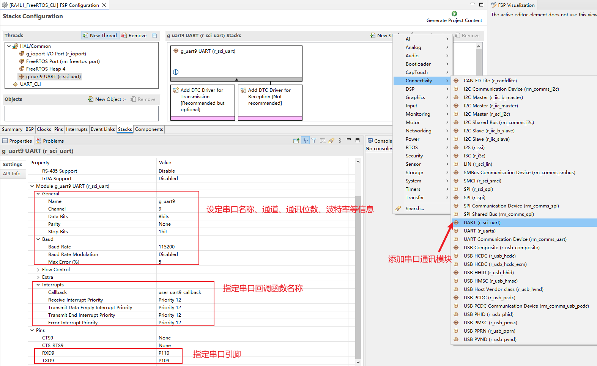The image size is (597, 366).
Task: Open the Clocks configuration tab
Action: [x=44, y=129]
